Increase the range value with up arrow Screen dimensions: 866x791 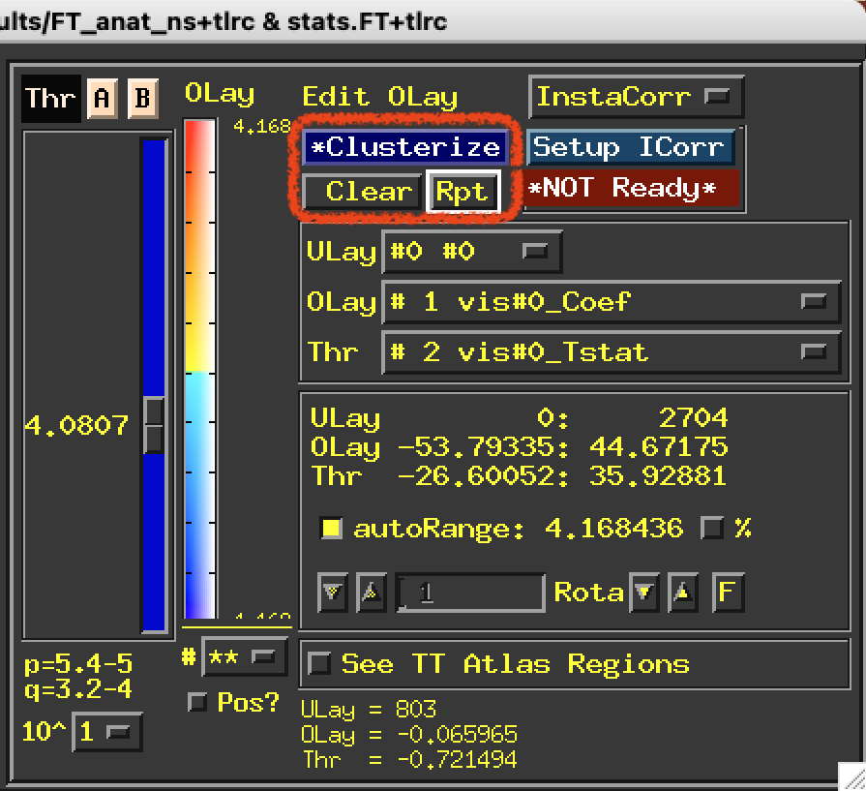(x=371, y=593)
